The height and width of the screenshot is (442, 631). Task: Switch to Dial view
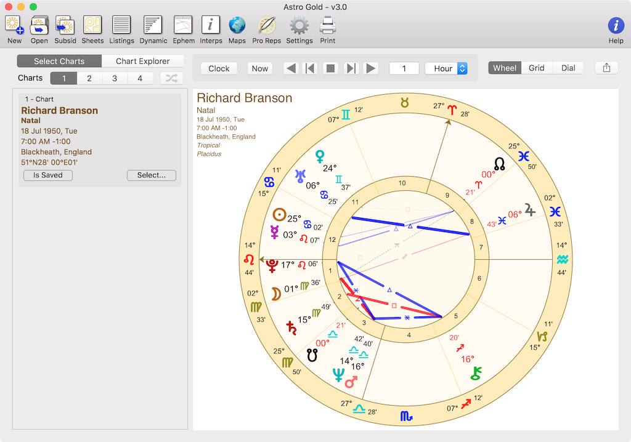pos(568,68)
